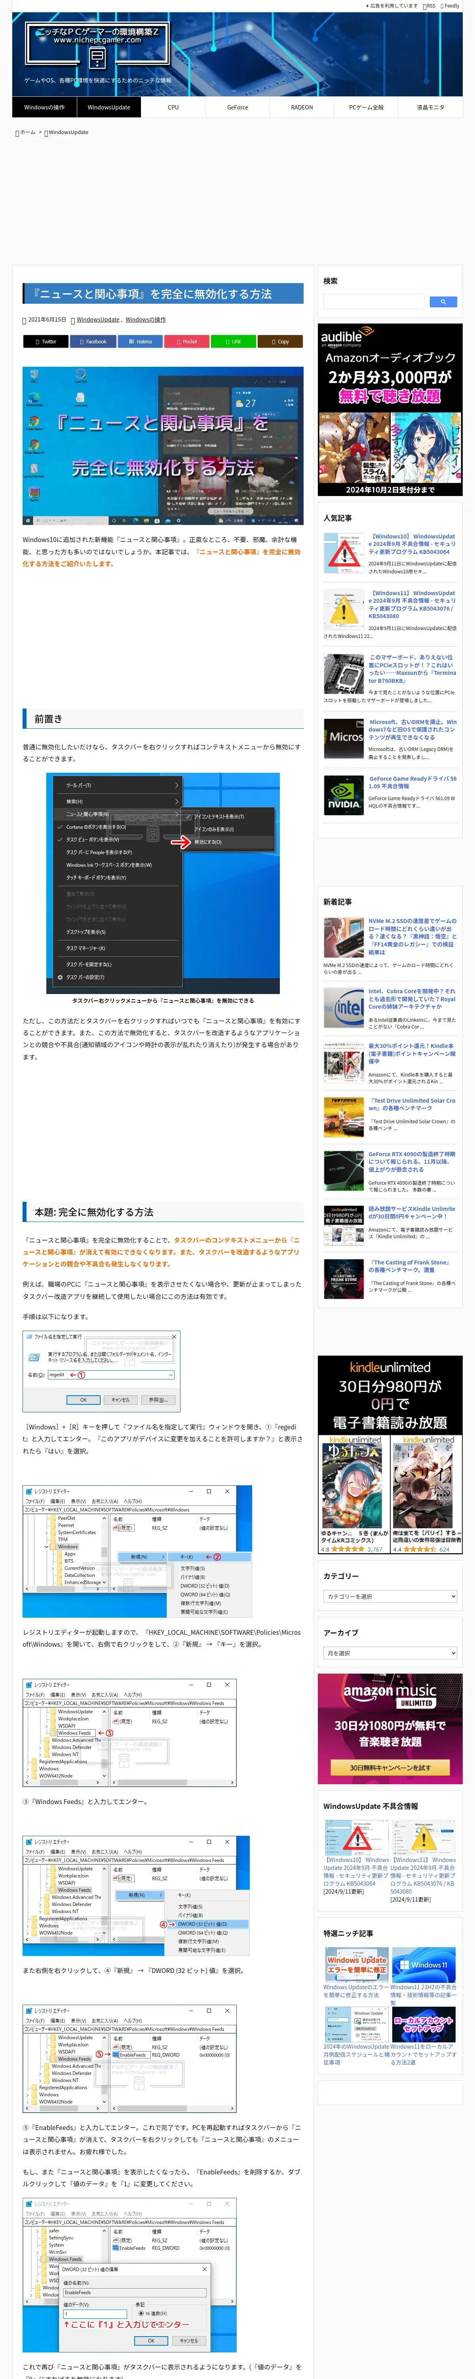
Task: Open NVMe M.2 SSD load time article
Action: pyautogui.click(x=412, y=937)
